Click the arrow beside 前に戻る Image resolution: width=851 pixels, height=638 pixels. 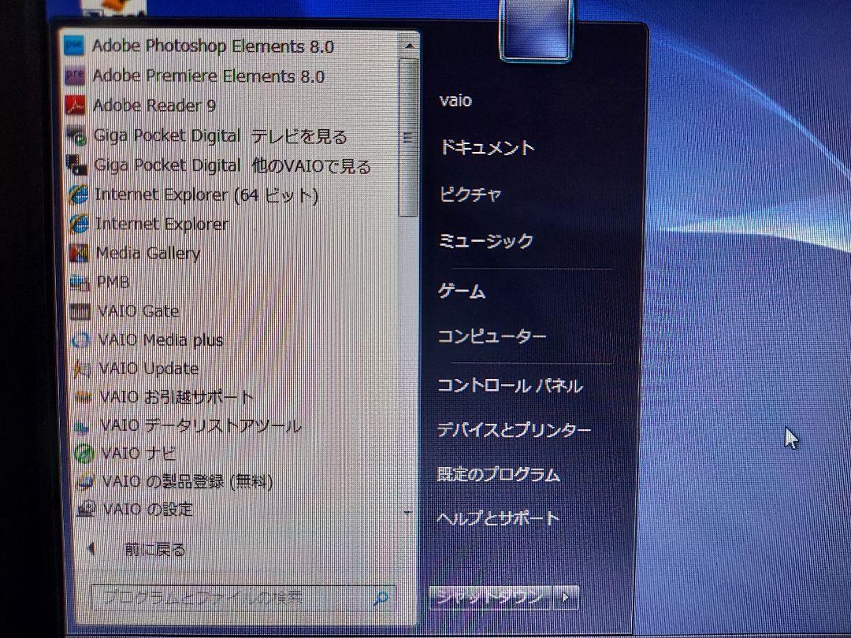click(x=91, y=549)
